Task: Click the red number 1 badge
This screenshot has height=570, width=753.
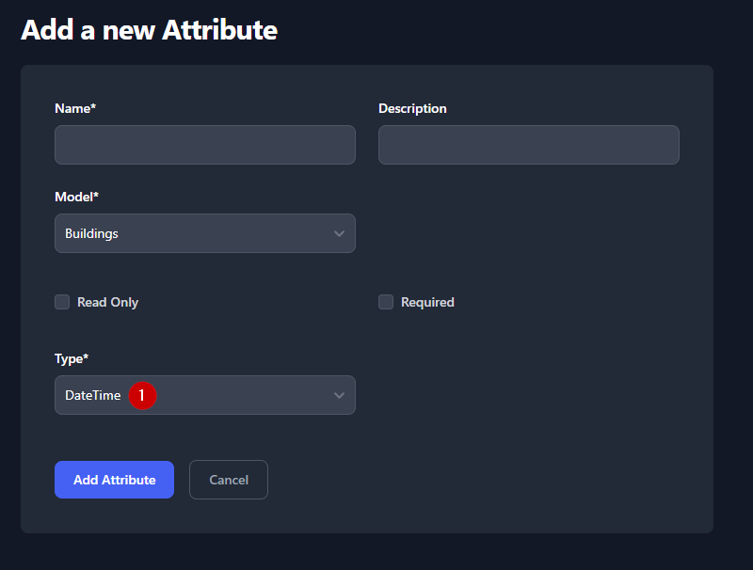Action: [142, 396]
